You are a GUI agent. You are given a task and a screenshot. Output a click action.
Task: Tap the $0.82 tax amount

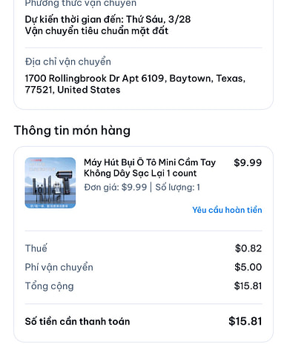click(x=248, y=248)
